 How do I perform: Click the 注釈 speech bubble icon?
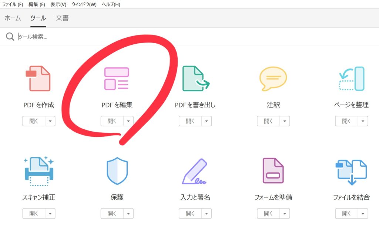pos(273,79)
